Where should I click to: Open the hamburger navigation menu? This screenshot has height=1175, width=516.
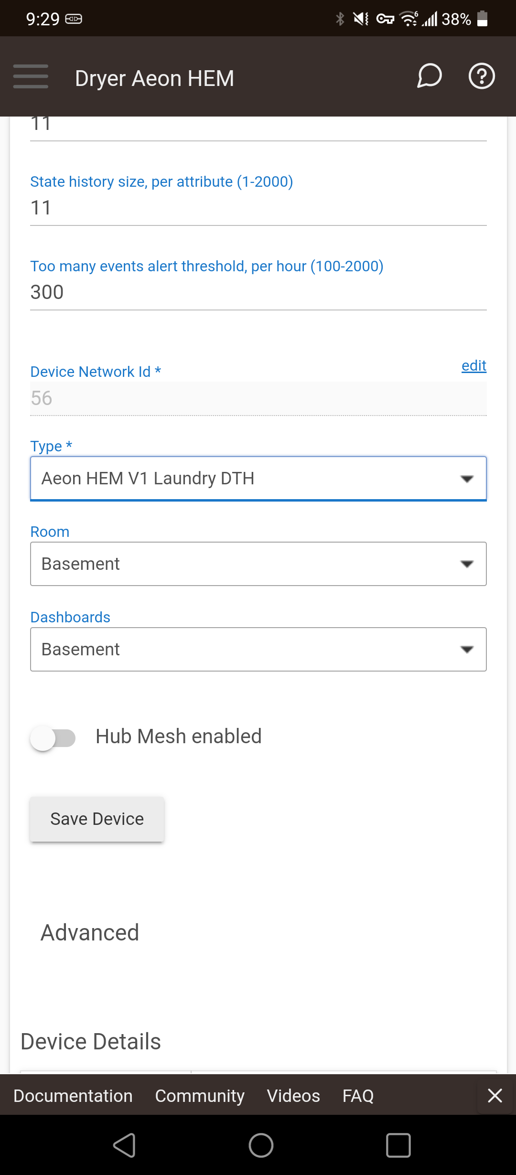pyautogui.click(x=31, y=76)
